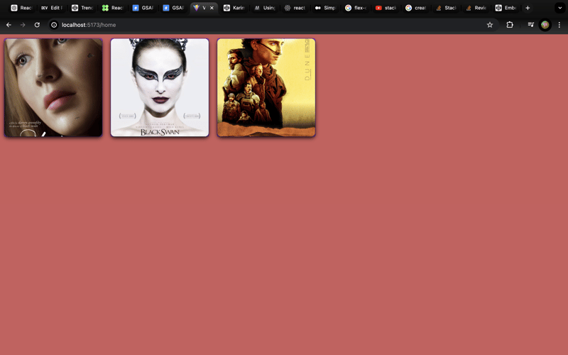Open the Medium 'Simp' tab
The height and width of the screenshot is (355, 568).
click(x=325, y=8)
